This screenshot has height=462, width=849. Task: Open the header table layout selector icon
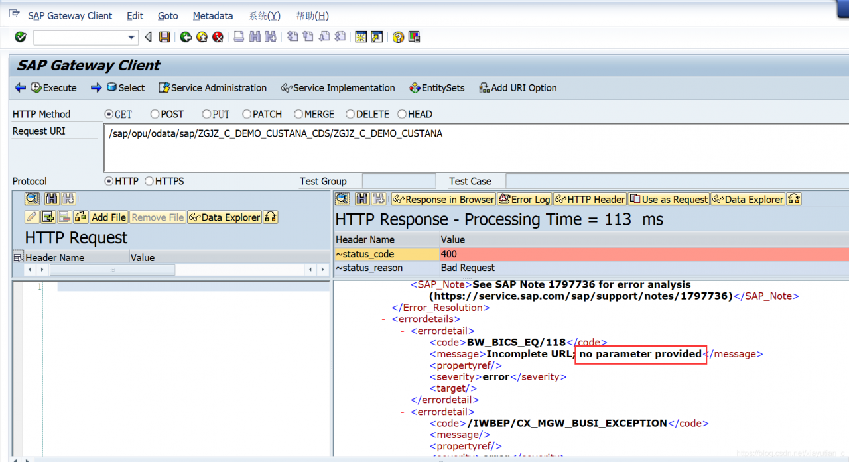(18, 257)
